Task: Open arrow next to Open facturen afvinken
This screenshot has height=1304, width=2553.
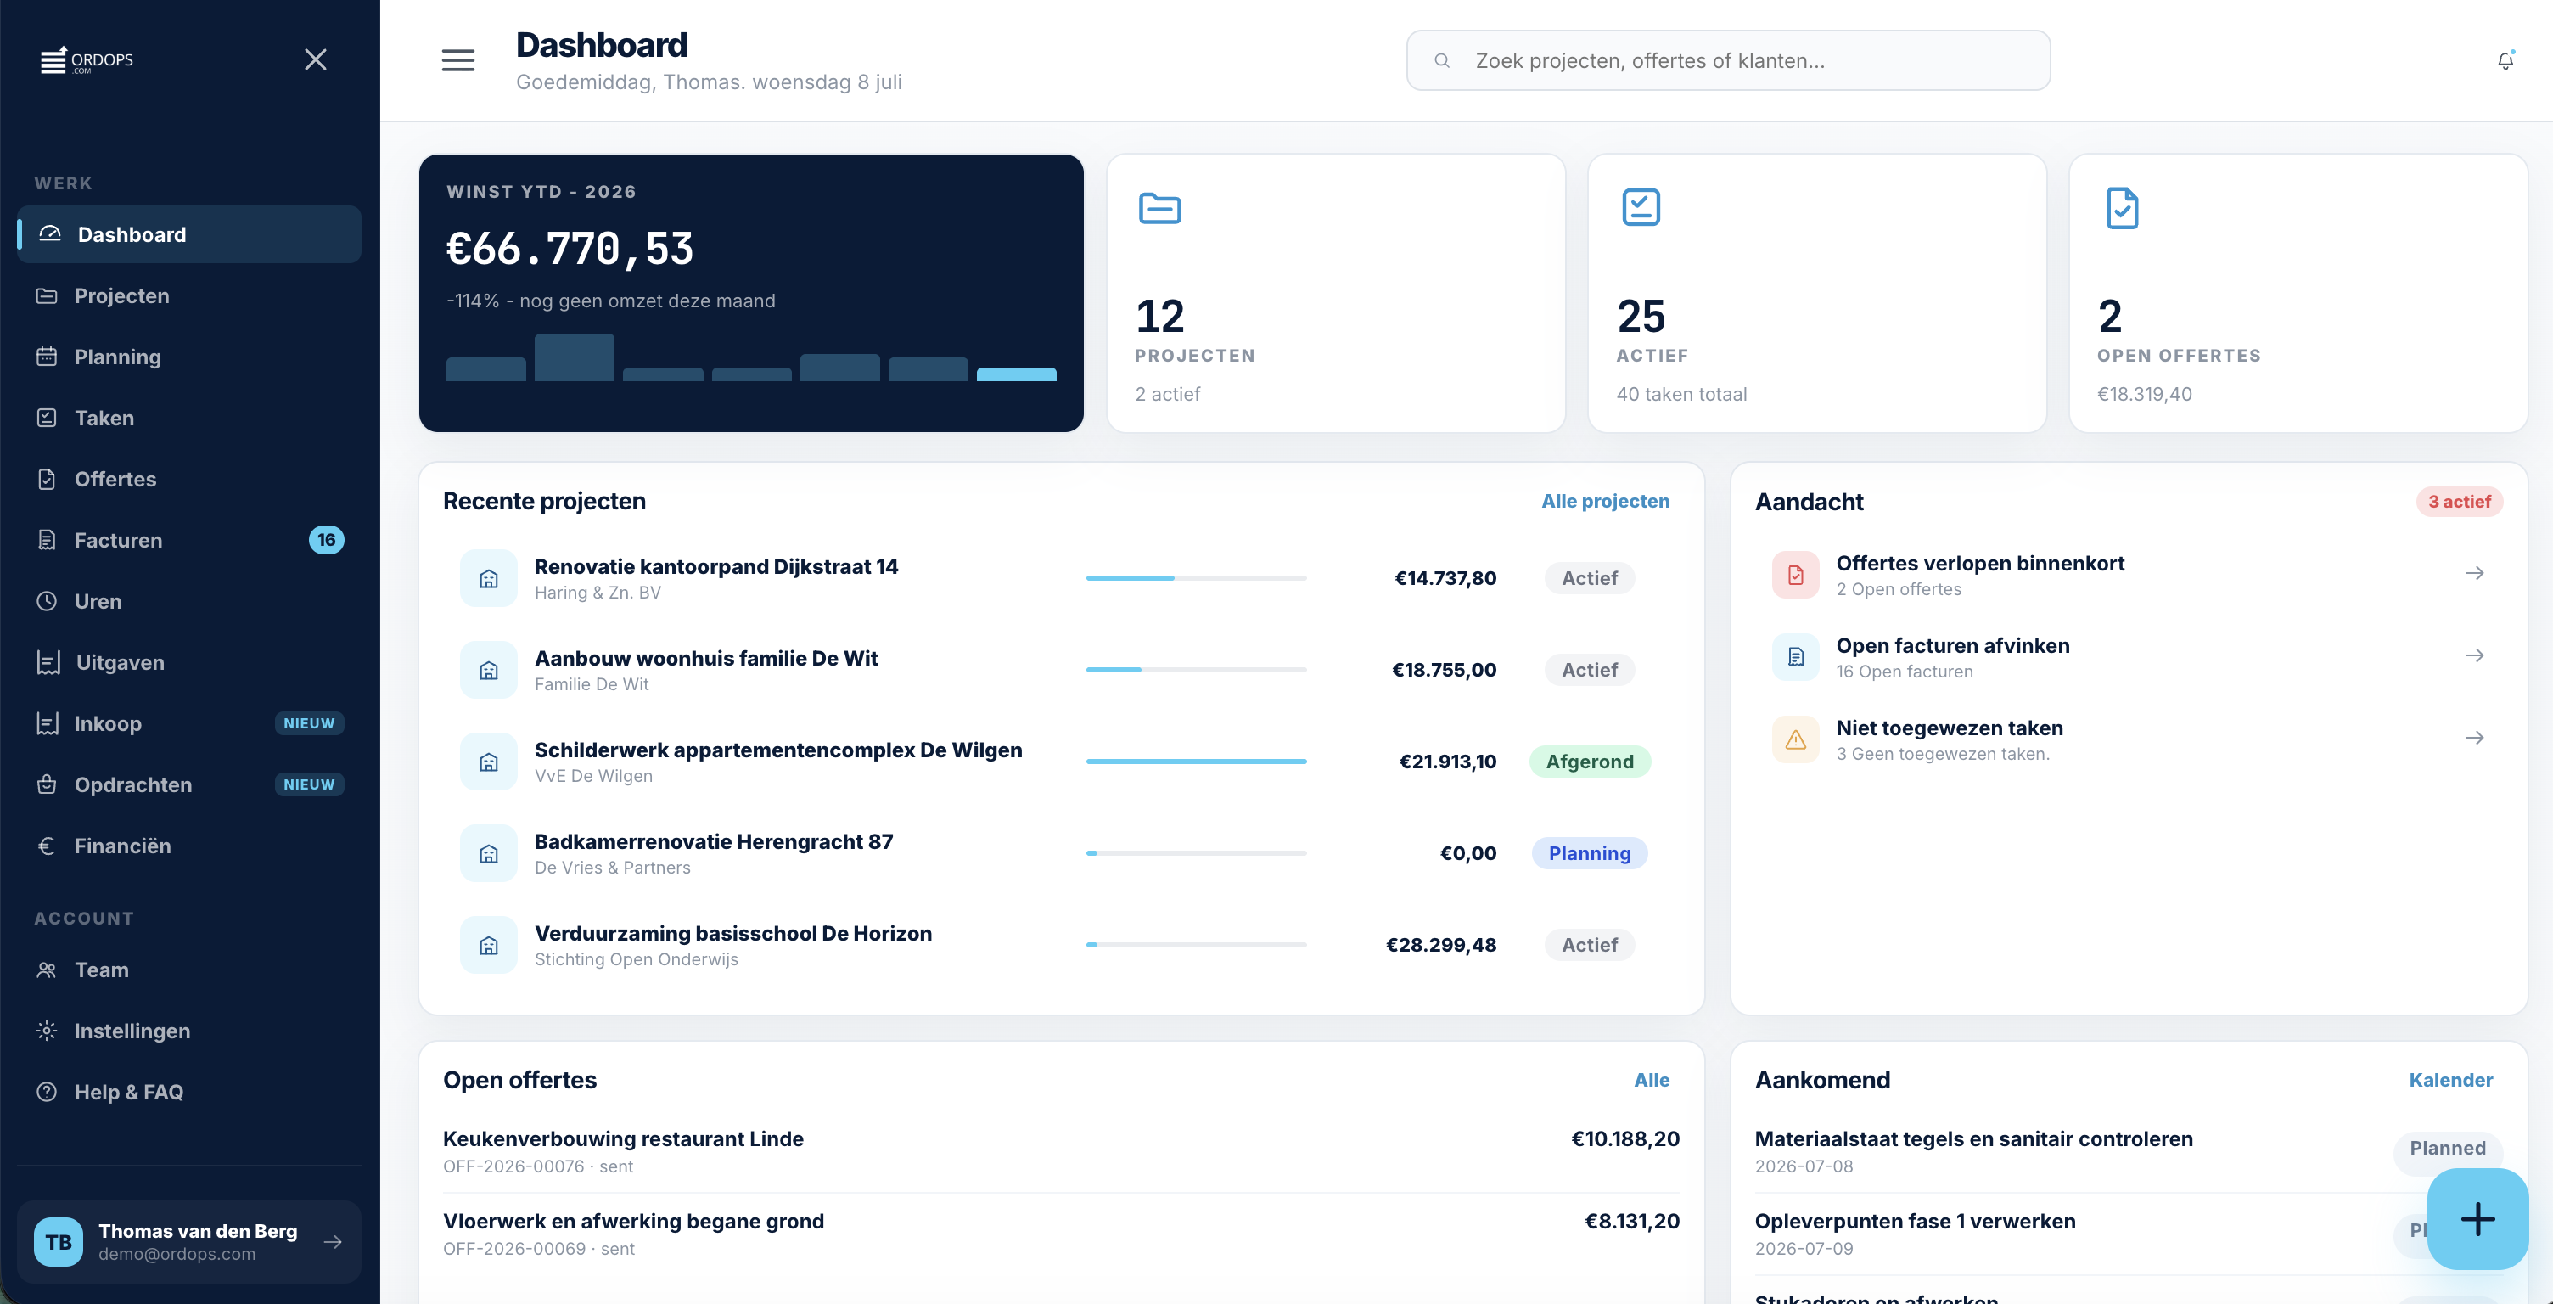Action: [x=2474, y=655]
